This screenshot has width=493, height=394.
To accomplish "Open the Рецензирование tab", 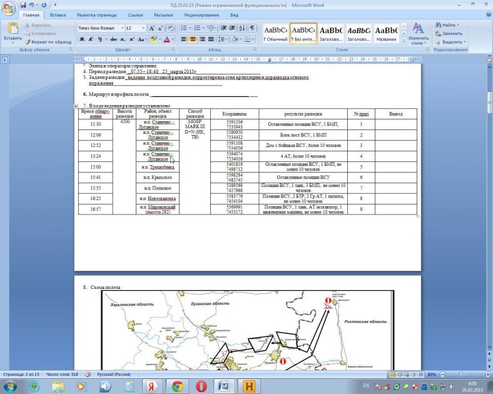I will click(201, 14).
